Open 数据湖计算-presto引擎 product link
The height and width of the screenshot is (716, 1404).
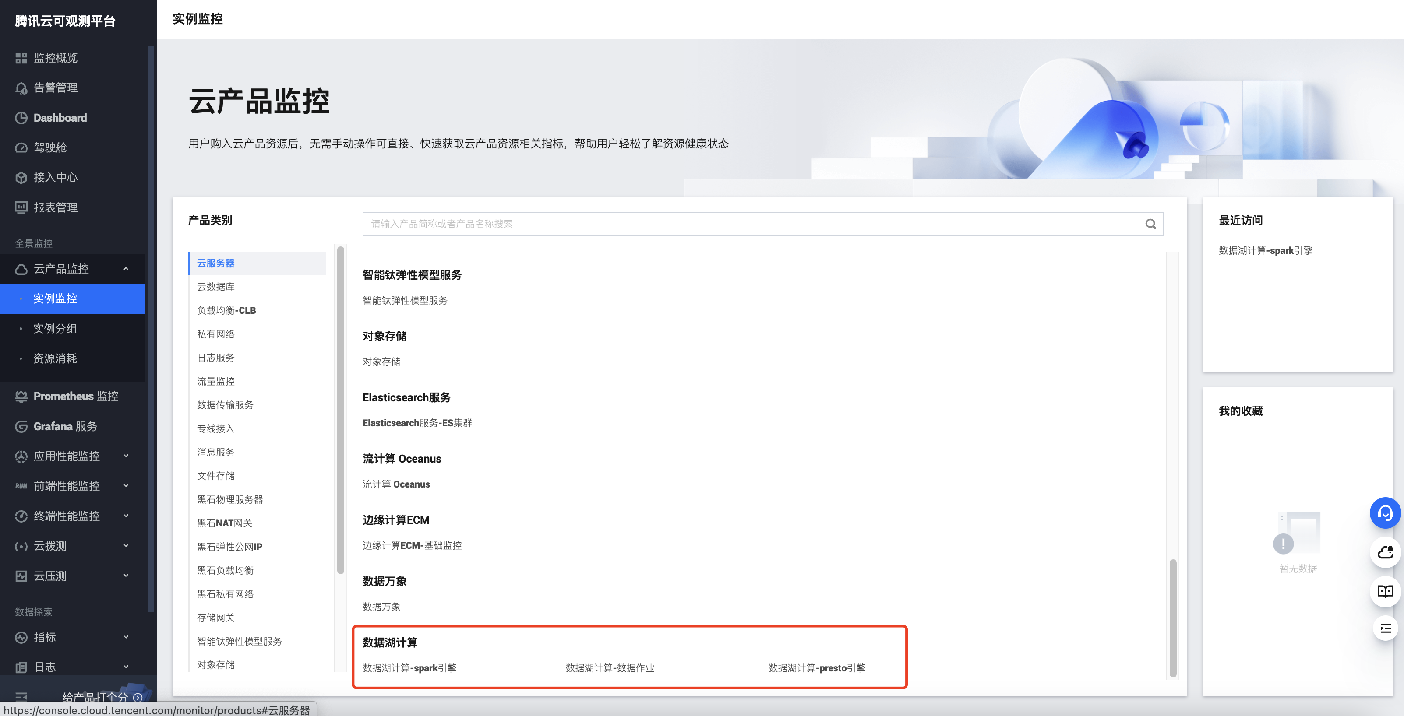click(x=816, y=667)
